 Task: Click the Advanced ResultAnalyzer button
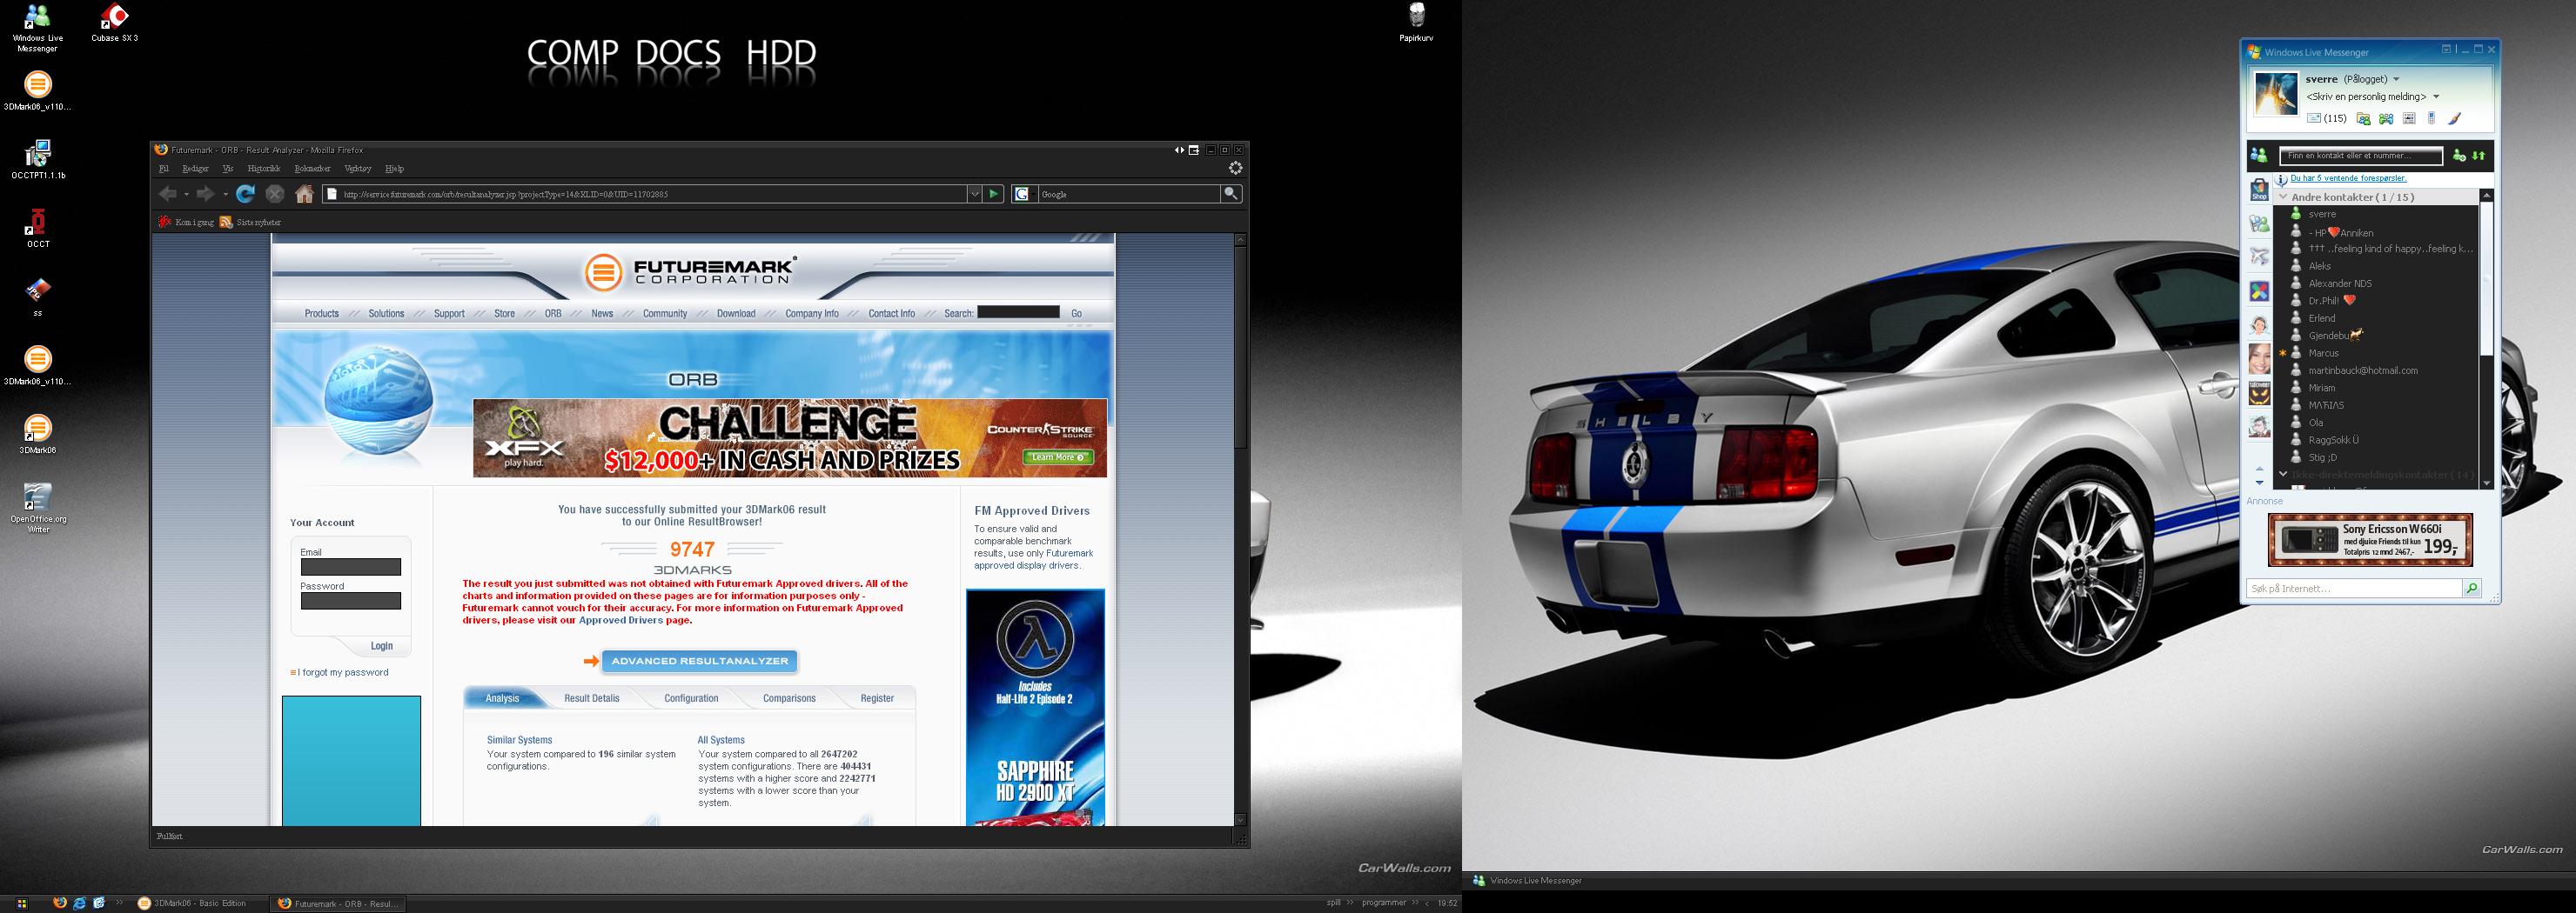point(700,662)
